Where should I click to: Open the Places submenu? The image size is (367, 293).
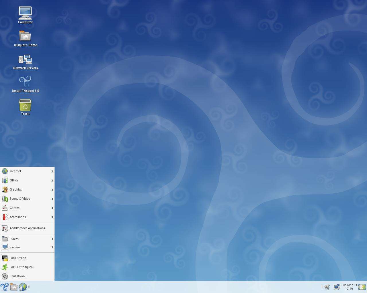(x=27, y=239)
